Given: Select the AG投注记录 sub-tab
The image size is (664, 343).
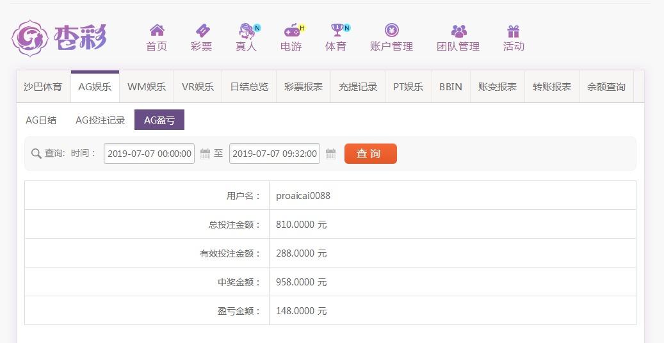Looking at the screenshot, I should 101,120.
